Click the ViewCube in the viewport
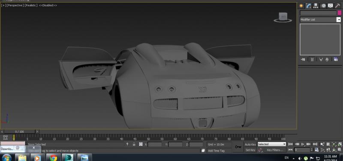Image resolution: width=343 pixels, height=161 pixels. point(283,17)
